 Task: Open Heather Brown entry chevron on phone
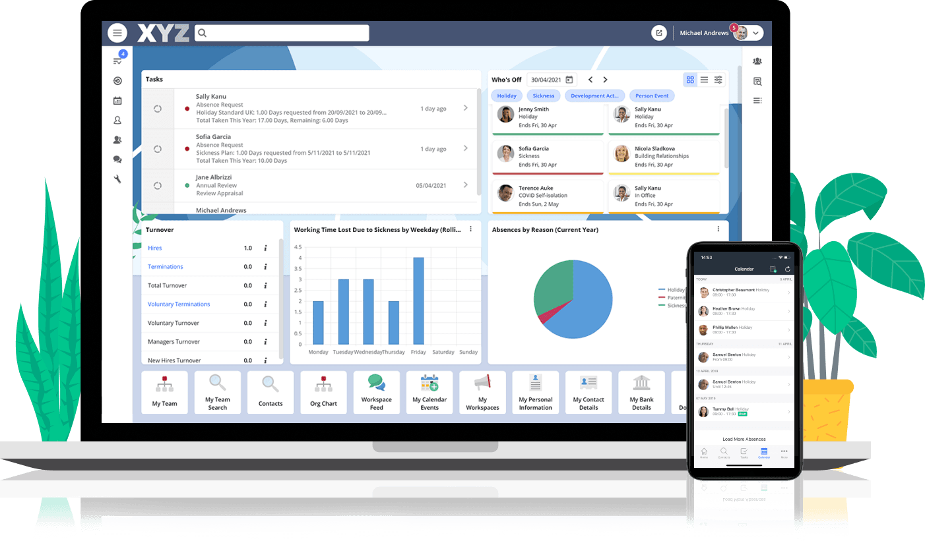pyautogui.click(x=788, y=311)
